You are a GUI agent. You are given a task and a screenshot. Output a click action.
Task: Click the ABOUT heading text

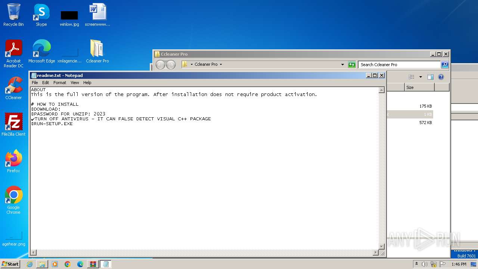(x=38, y=90)
